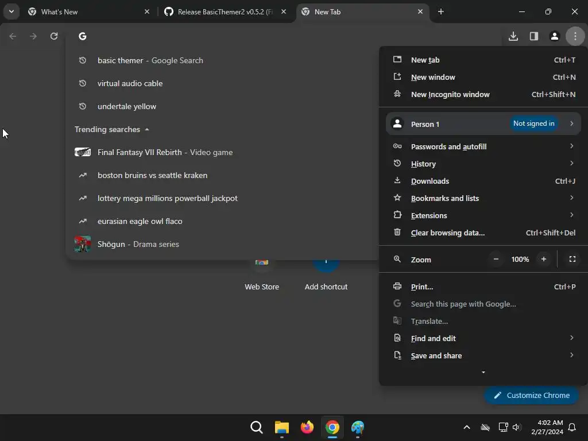Image resolution: width=588 pixels, height=441 pixels.
Task: Open Downloads from menu
Action: 483,181
